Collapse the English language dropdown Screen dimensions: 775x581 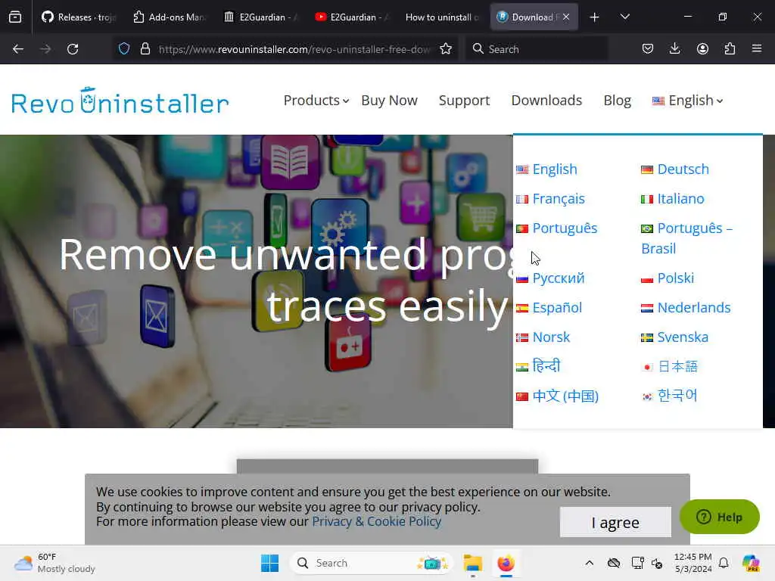click(x=687, y=101)
